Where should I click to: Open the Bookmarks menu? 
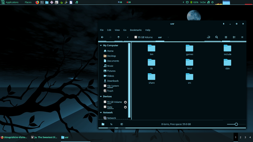click(x=136, y=30)
